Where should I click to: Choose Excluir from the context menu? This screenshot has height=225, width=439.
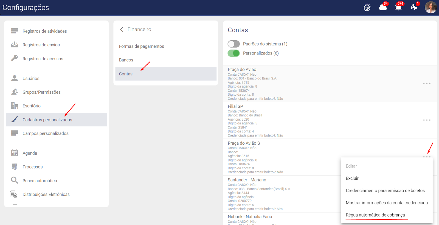pyautogui.click(x=352, y=178)
